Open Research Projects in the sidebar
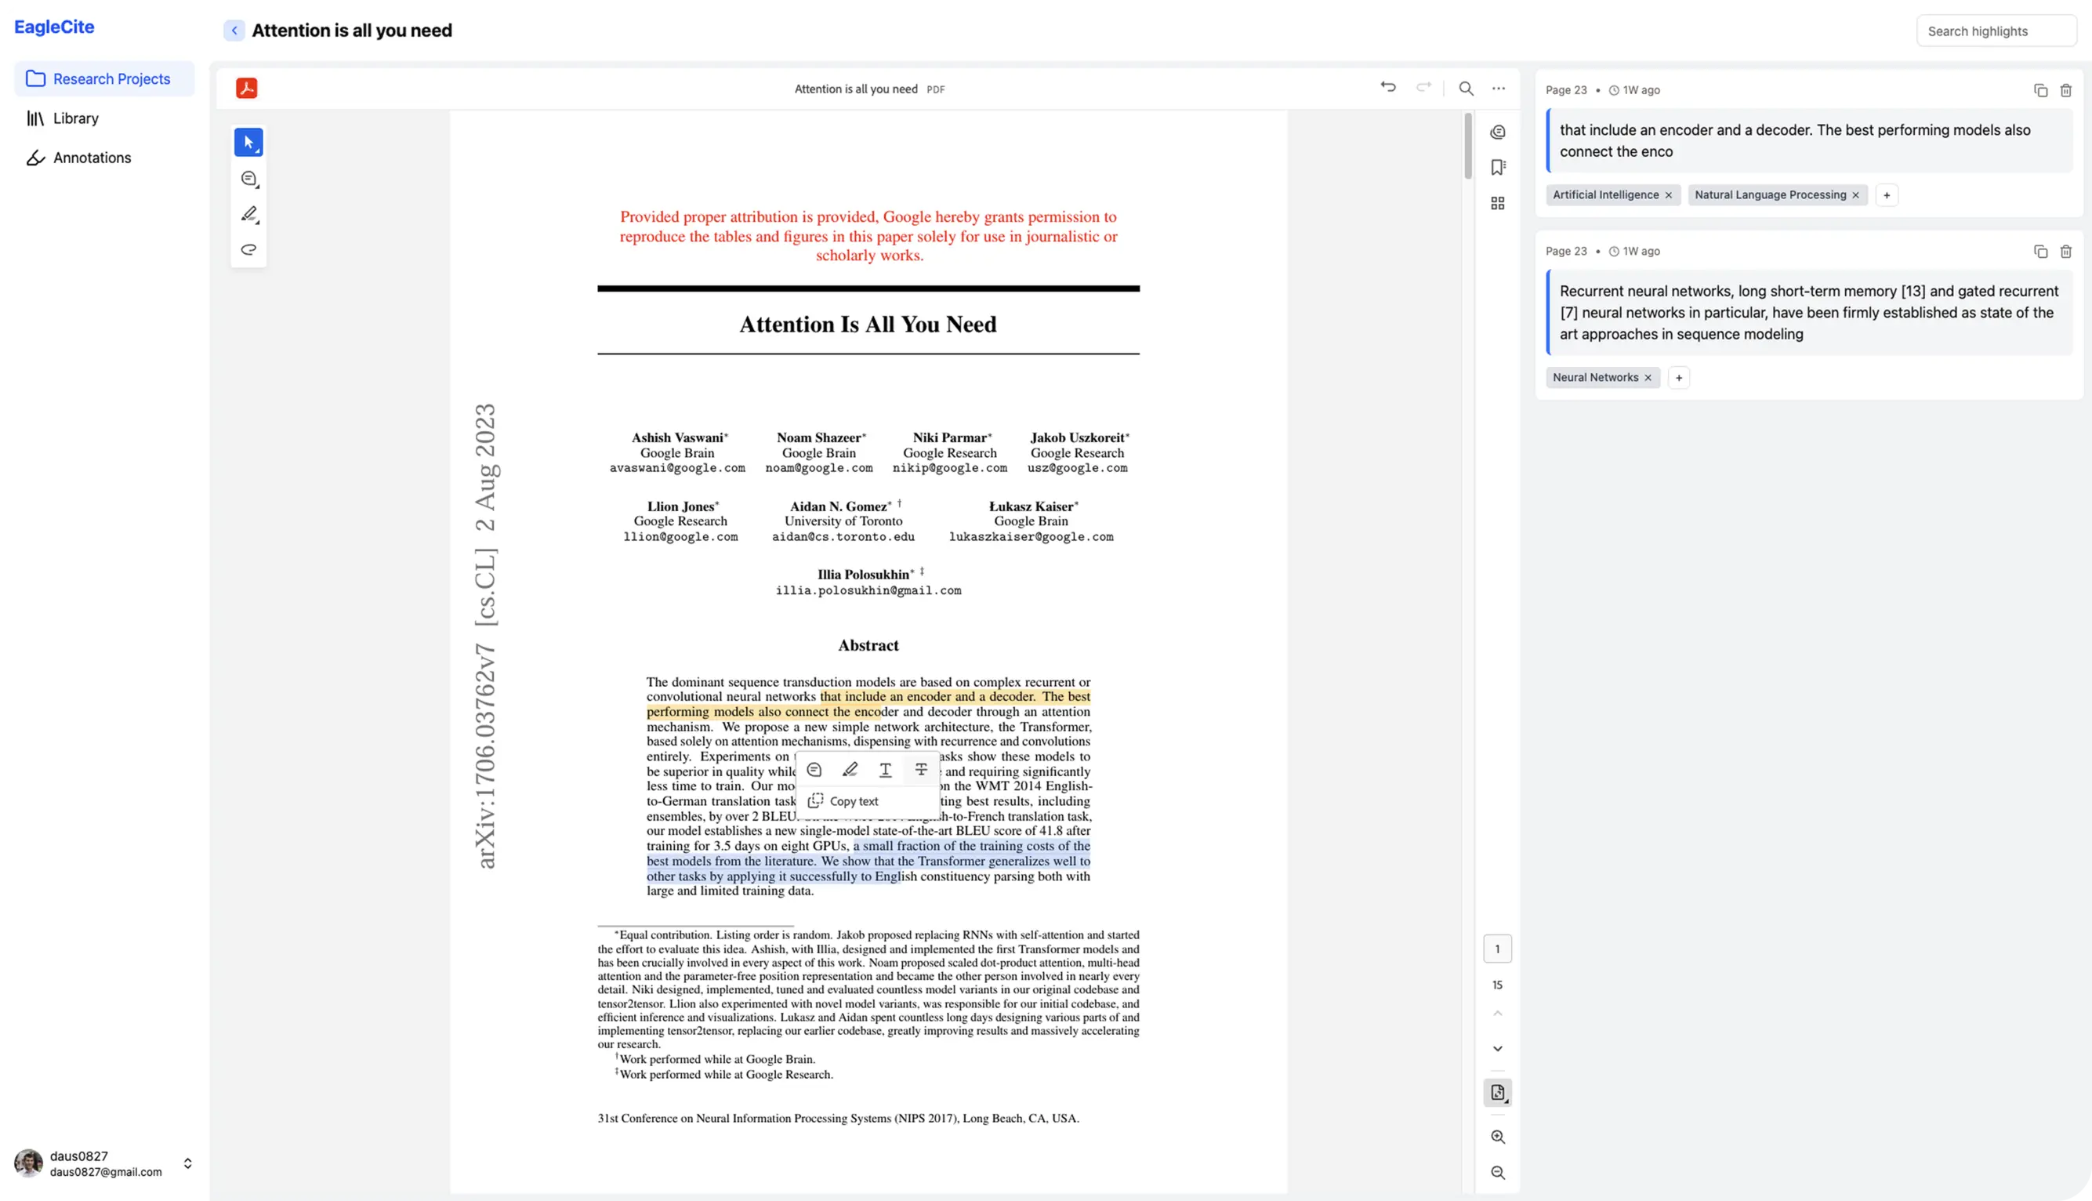The width and height of the screenshot is (2092, 1201). coord(105,78)
